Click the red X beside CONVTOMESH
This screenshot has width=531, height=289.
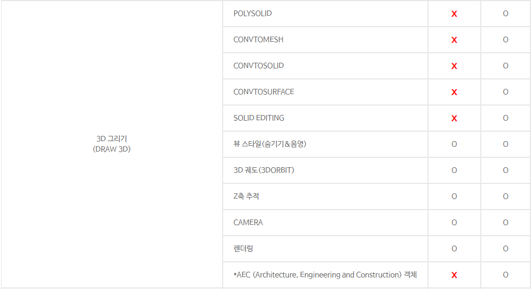(x=454, y=40)
